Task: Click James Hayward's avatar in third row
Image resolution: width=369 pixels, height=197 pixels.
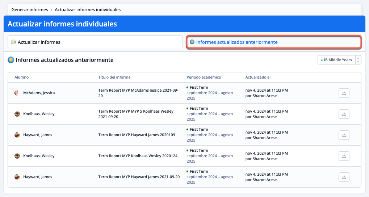Action: [17, 135]
